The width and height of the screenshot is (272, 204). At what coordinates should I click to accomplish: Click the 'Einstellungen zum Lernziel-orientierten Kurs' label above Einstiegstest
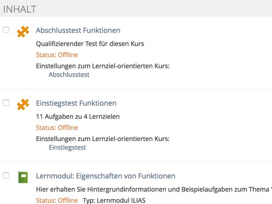[103, 139]
